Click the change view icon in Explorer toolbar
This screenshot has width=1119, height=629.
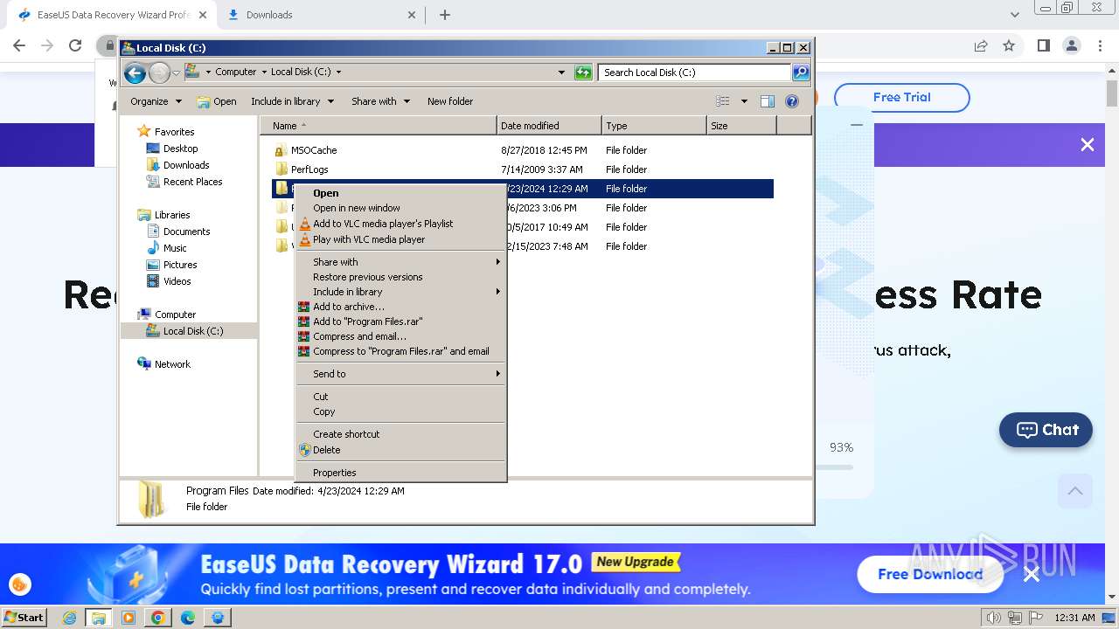tap(722, 101)
